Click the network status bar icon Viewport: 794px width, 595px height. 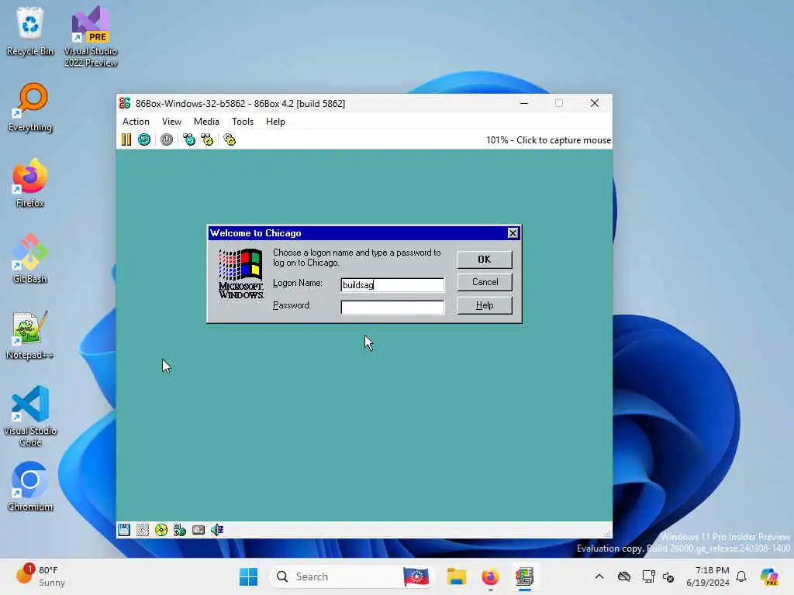tap(180, 530)
